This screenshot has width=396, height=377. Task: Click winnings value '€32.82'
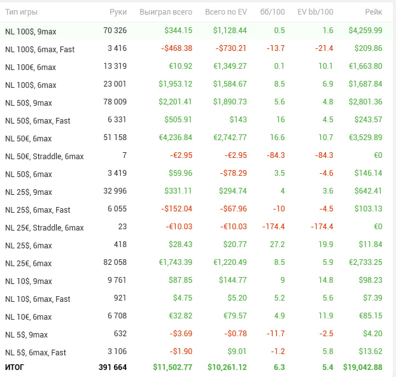181,316
